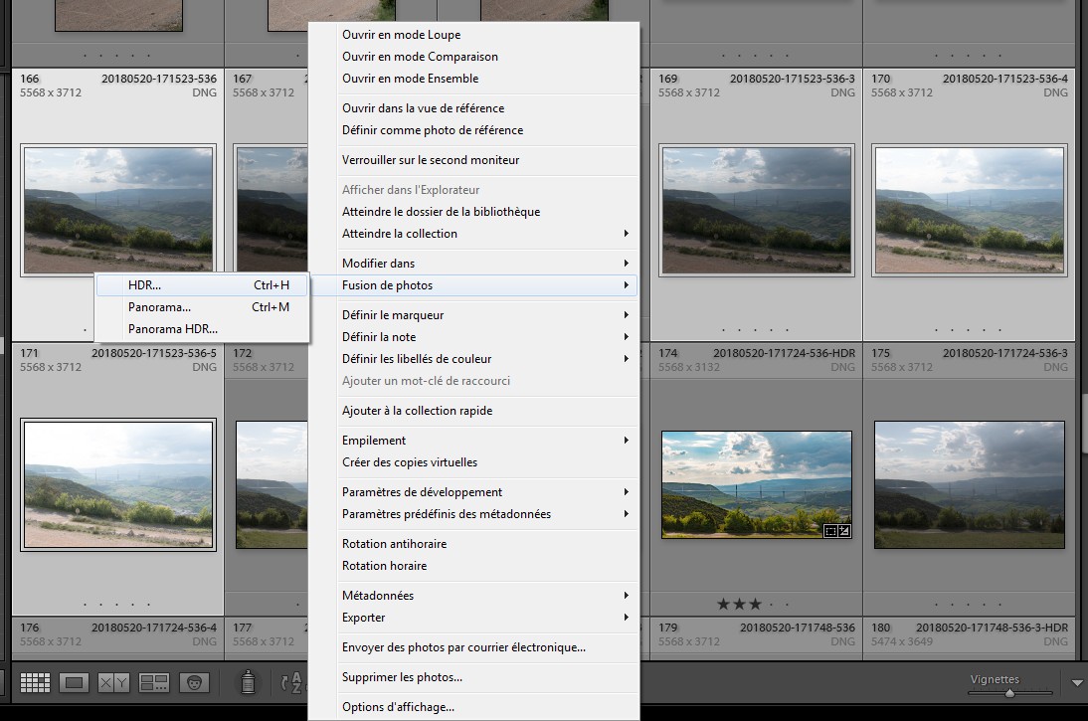Click filename 20180520-171523-536-3
Viewport: 1088px width, 721px height.
pyautogui.click(x=793, y=79)
